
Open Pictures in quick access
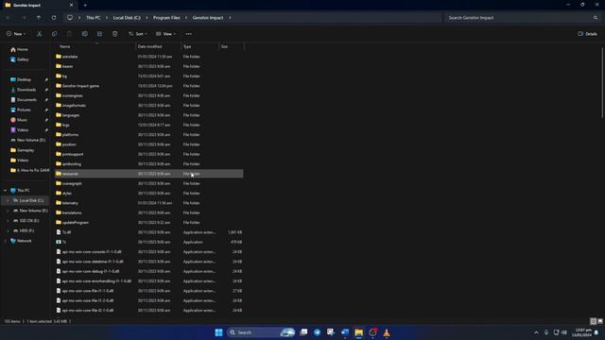pyautogui.click(x=21, y=110)
